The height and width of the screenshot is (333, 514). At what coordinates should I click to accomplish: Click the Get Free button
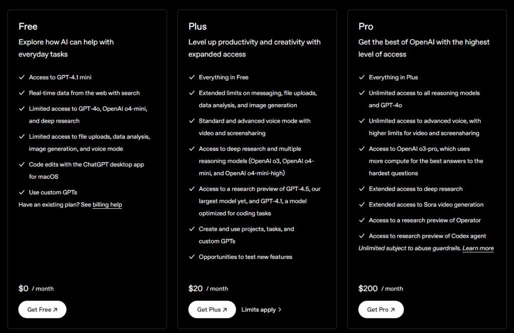coord(42,309)
